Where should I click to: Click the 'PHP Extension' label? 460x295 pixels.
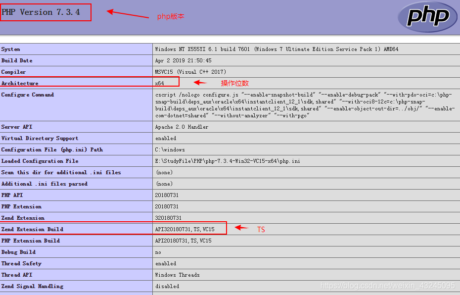(21, 206)
